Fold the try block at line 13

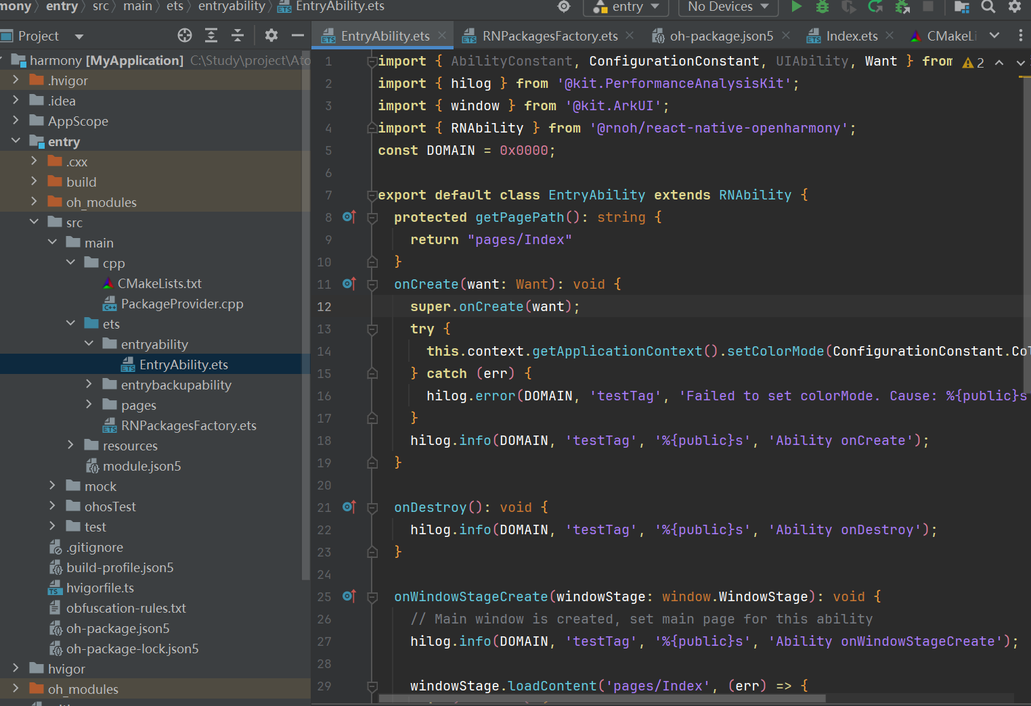[372, 329]
